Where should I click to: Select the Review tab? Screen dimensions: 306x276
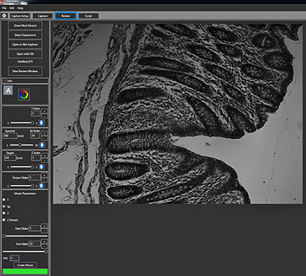tap(66, 16)
